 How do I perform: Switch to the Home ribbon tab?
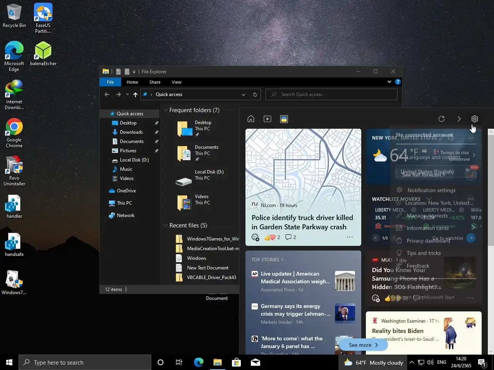tap(132, 82)
